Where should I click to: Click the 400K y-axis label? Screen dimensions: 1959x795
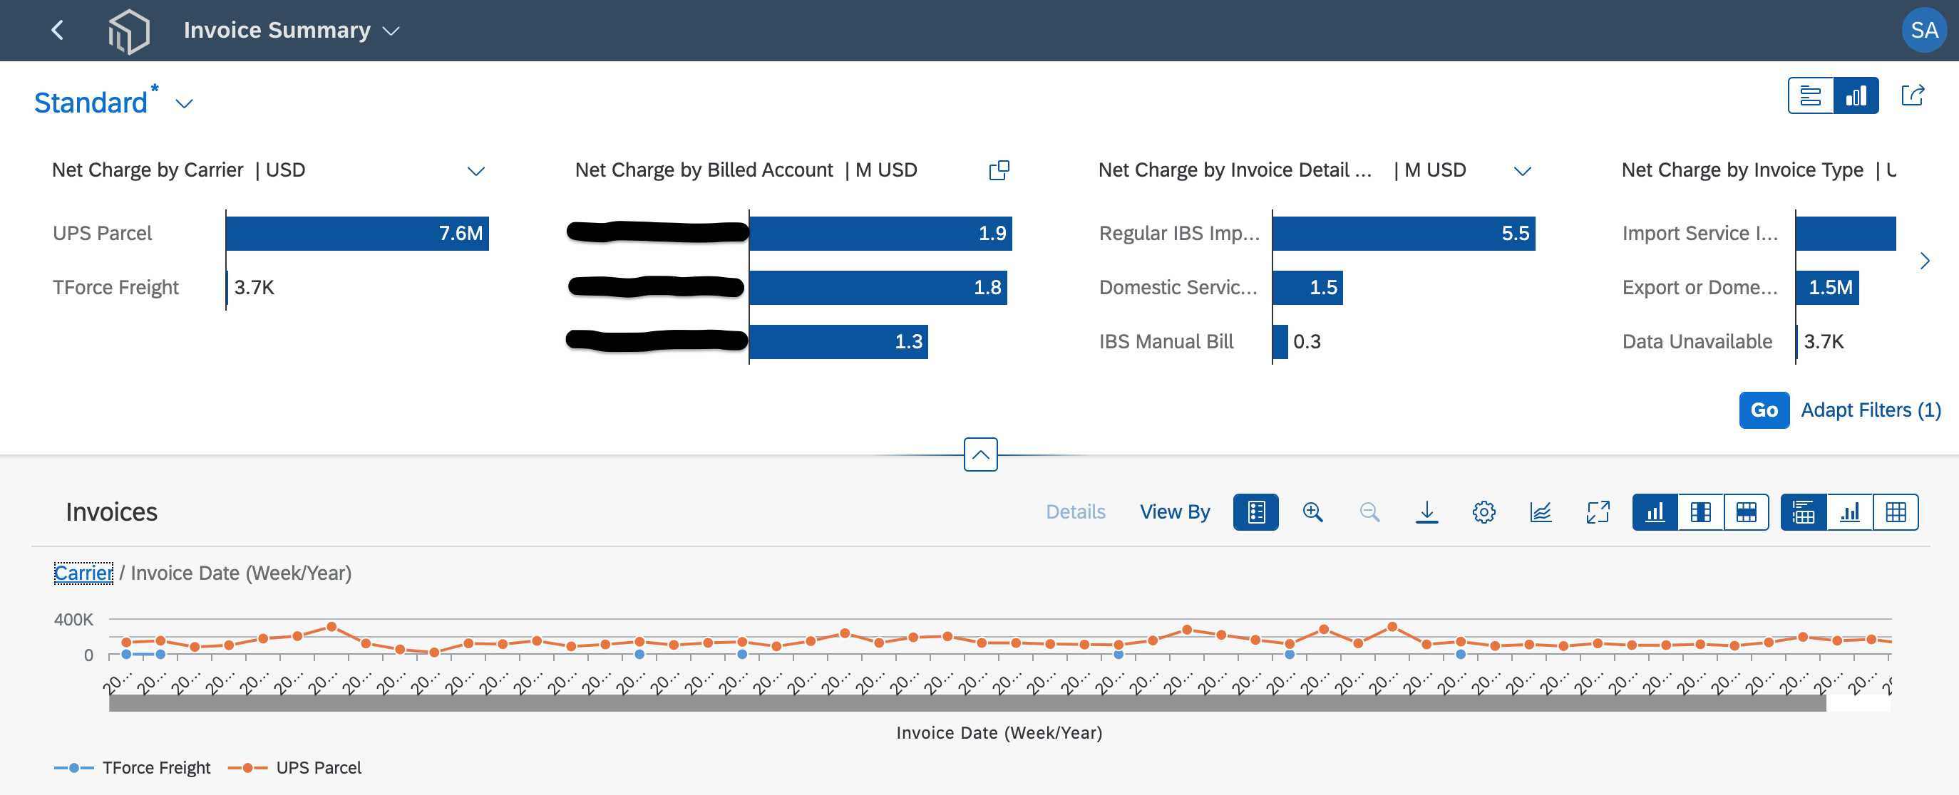[x=73, y=620]
